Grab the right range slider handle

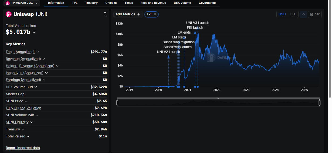pyautogui.click(x=320, y=102)
